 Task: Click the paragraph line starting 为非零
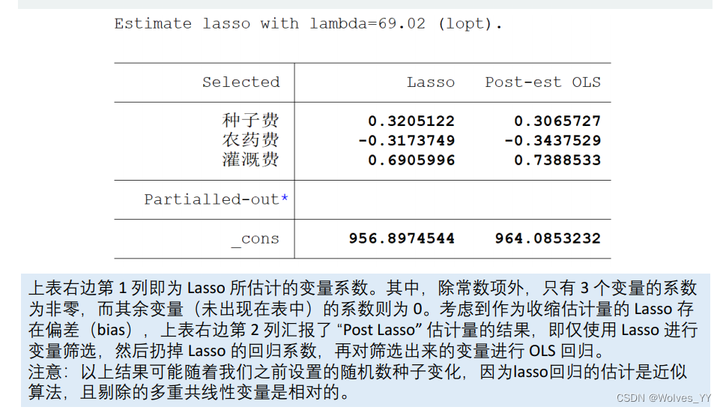(361, 309)
